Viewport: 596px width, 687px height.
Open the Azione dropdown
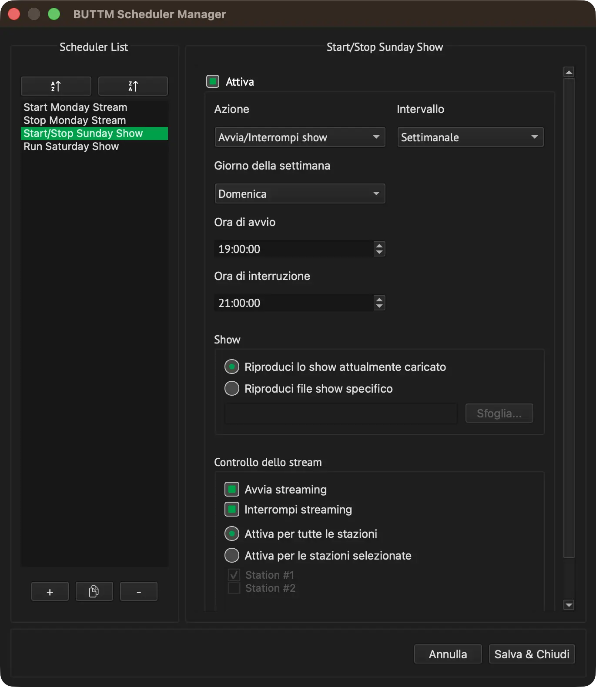[300, 137]
